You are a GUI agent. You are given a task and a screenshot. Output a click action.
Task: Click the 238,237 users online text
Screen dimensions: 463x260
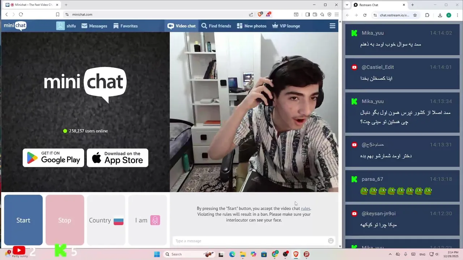88,131
